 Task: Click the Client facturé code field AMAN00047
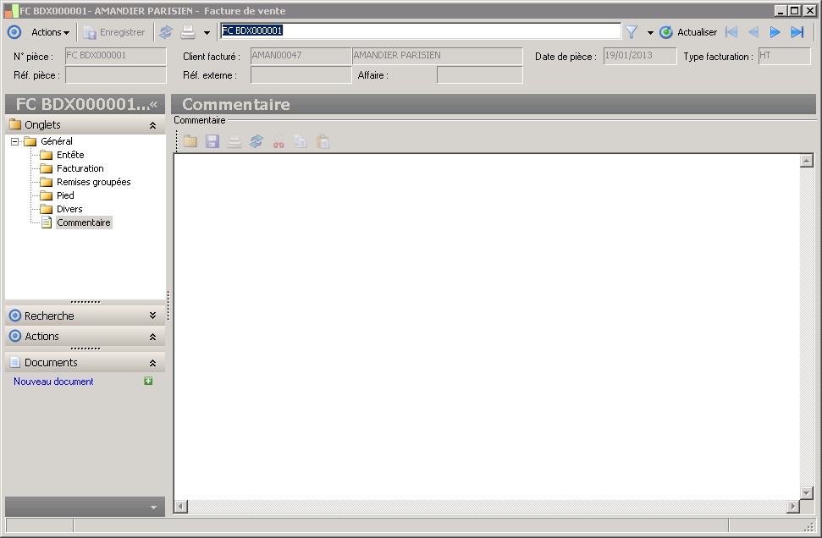pyautogui.click(x=301, y=56)
